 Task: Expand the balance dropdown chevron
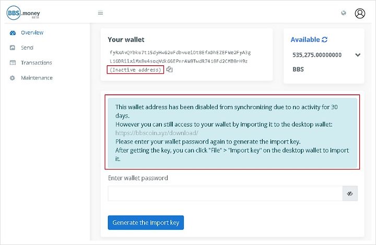point(358,55)
